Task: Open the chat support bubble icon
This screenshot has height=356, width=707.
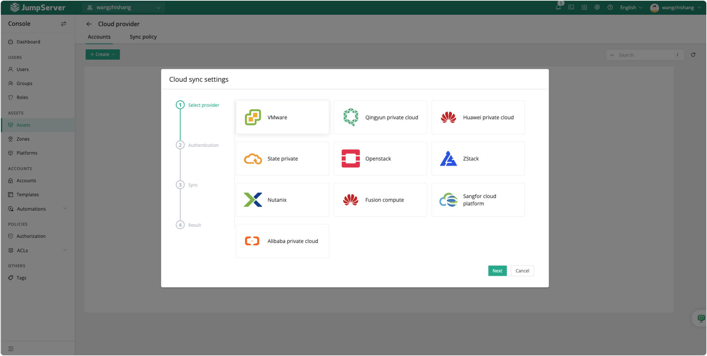Action: pos(701,318)
